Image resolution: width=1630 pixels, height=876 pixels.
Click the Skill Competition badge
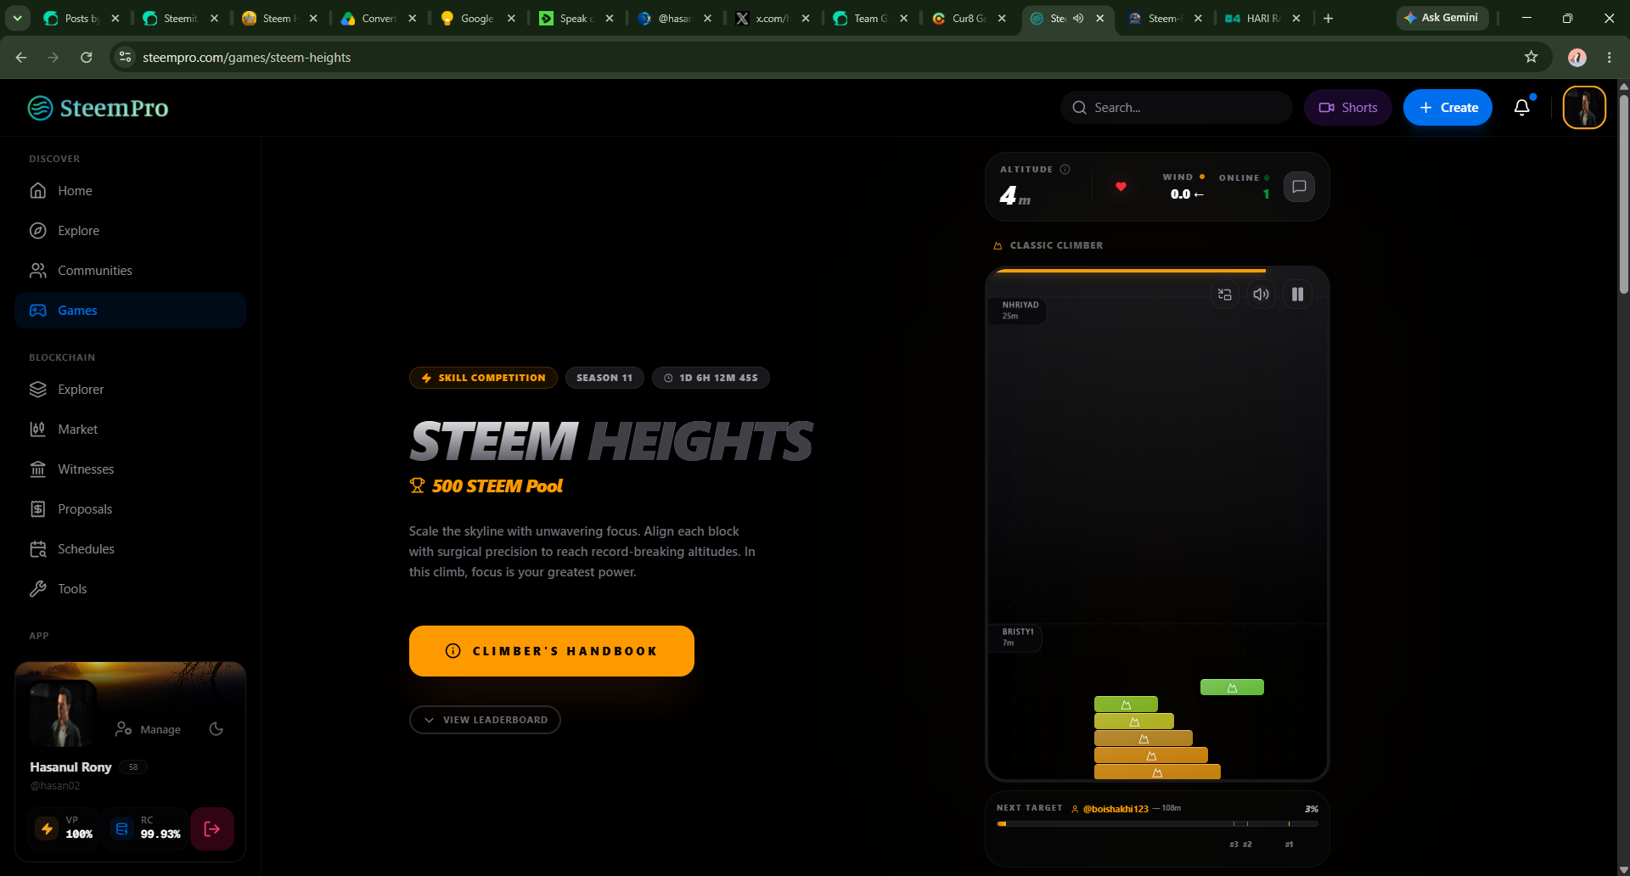coord(483,378)
